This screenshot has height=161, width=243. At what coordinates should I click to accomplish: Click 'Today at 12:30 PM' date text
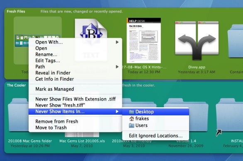tap(144, 72)
